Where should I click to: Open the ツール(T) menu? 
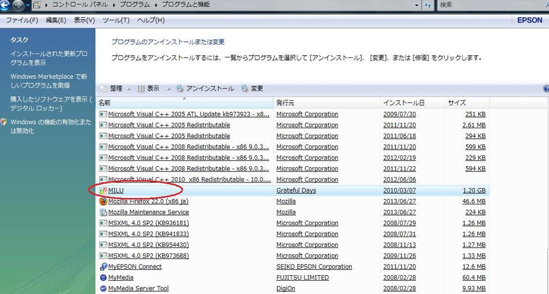click(116, 20)
